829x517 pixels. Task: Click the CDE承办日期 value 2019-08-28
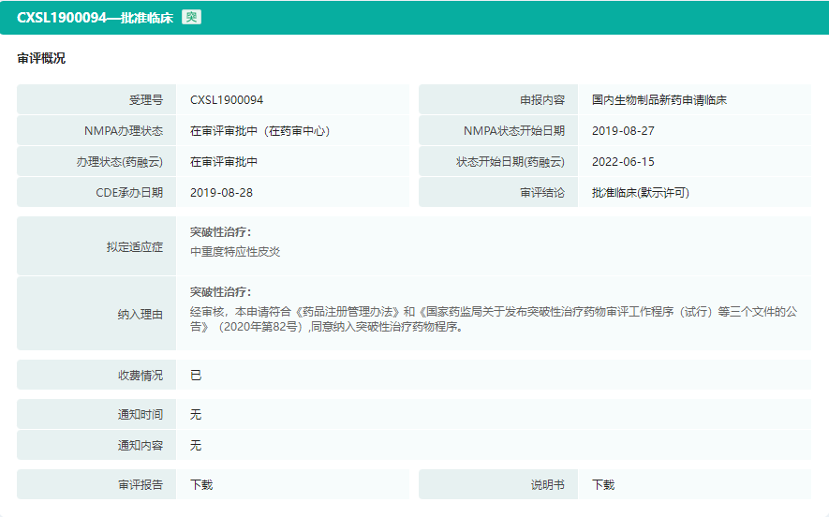[221, 193]
